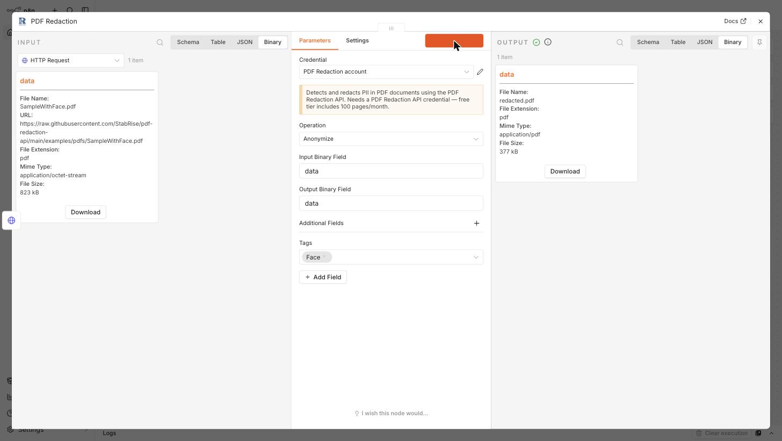Image resolution: width=782 pixels, height=441 pixels.
Task: Open the Operation dropdown showing Anonymize
Action: (x=391, y=139)
